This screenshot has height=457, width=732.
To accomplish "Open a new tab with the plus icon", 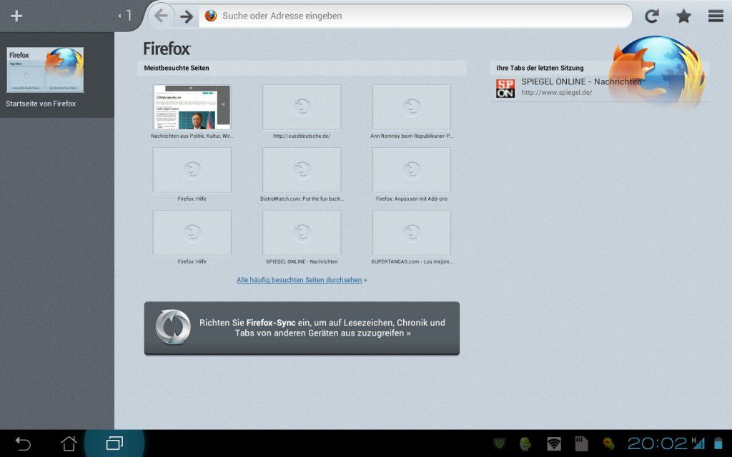I will tap(16, 16).
